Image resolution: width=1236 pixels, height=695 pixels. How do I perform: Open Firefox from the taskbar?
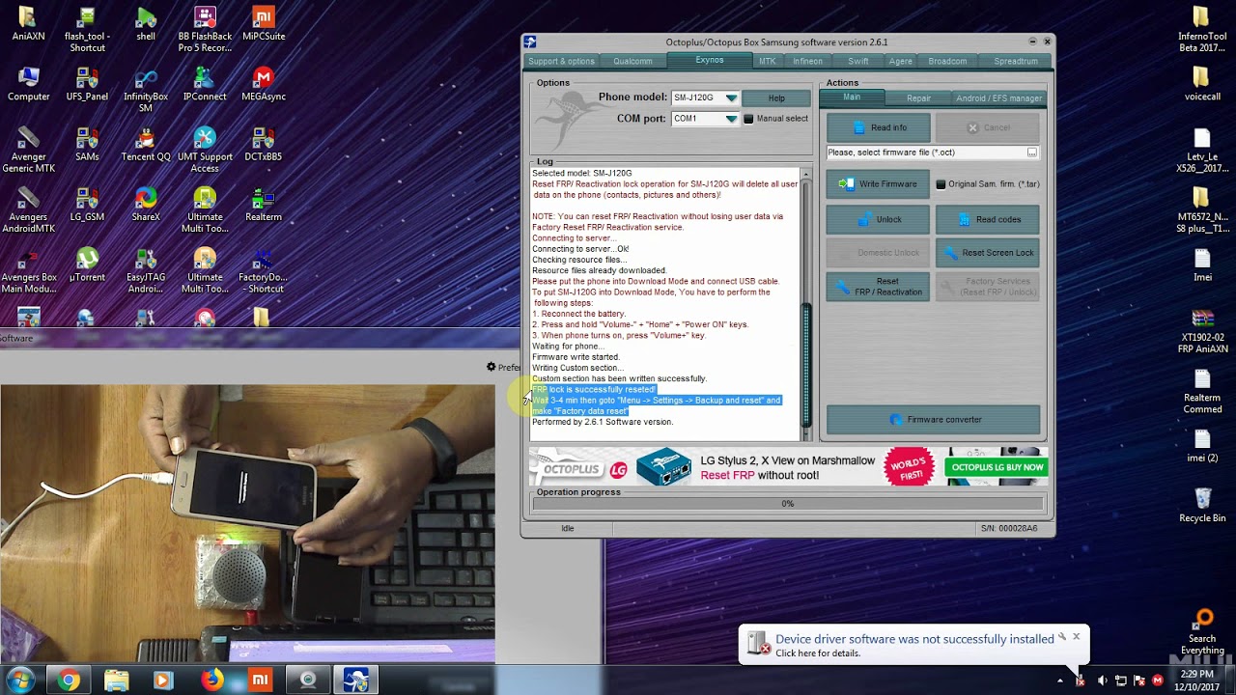coord(211,681)
